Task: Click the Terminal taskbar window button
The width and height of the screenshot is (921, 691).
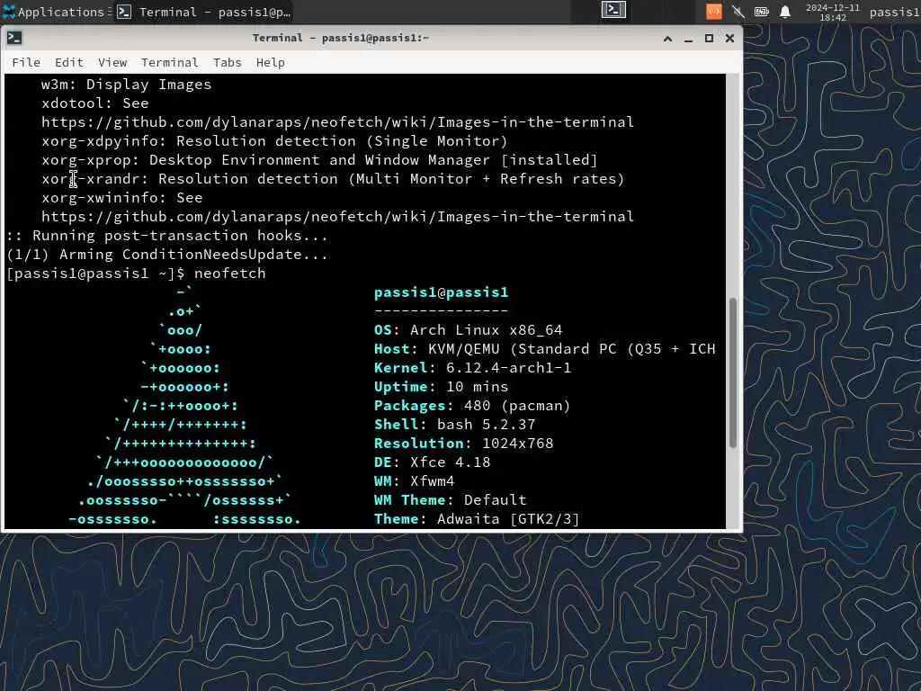Action: (x=203, y=12)
